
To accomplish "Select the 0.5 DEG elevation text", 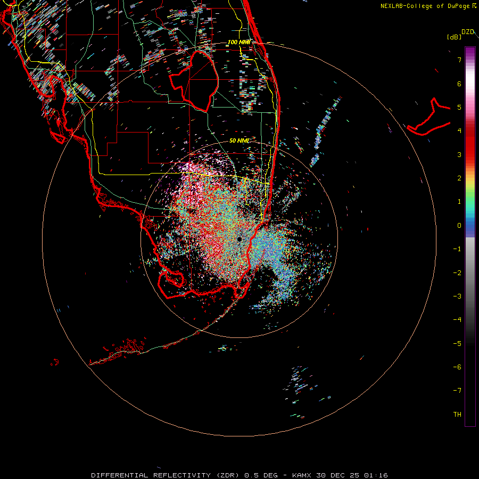I will point(261,475).
